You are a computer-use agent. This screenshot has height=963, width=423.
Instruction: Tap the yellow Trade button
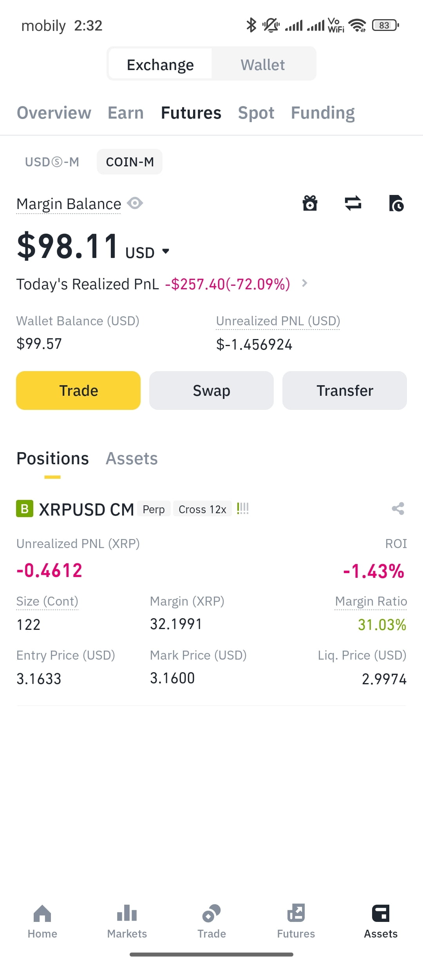click(x=78, y=390)
